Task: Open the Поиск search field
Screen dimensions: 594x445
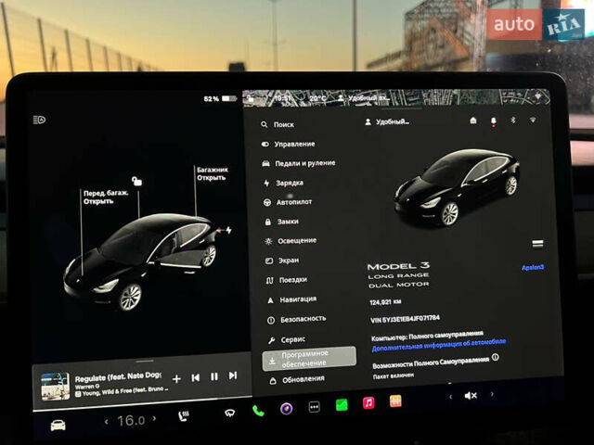Action: (x=278, y=124)
